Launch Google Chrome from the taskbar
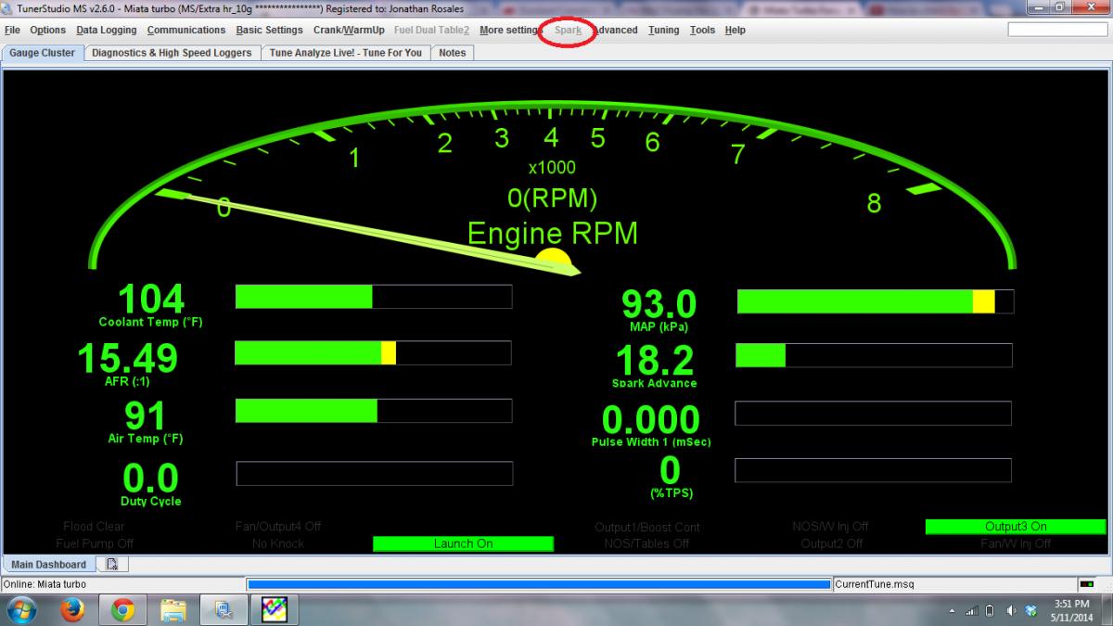 click(x=123, y=609)
